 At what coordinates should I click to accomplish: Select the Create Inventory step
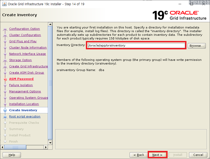(x=23, y=110)
